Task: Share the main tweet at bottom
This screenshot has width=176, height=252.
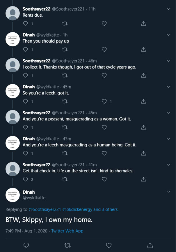Action: [150, 245]
